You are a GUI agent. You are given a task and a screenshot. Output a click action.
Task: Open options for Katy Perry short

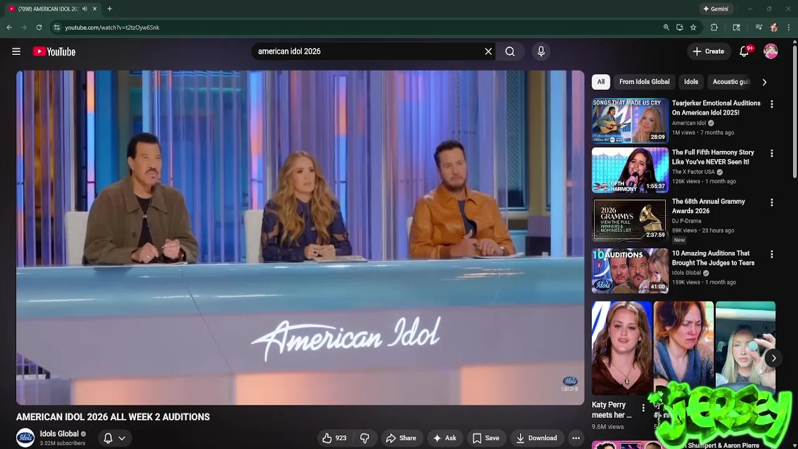643,408
